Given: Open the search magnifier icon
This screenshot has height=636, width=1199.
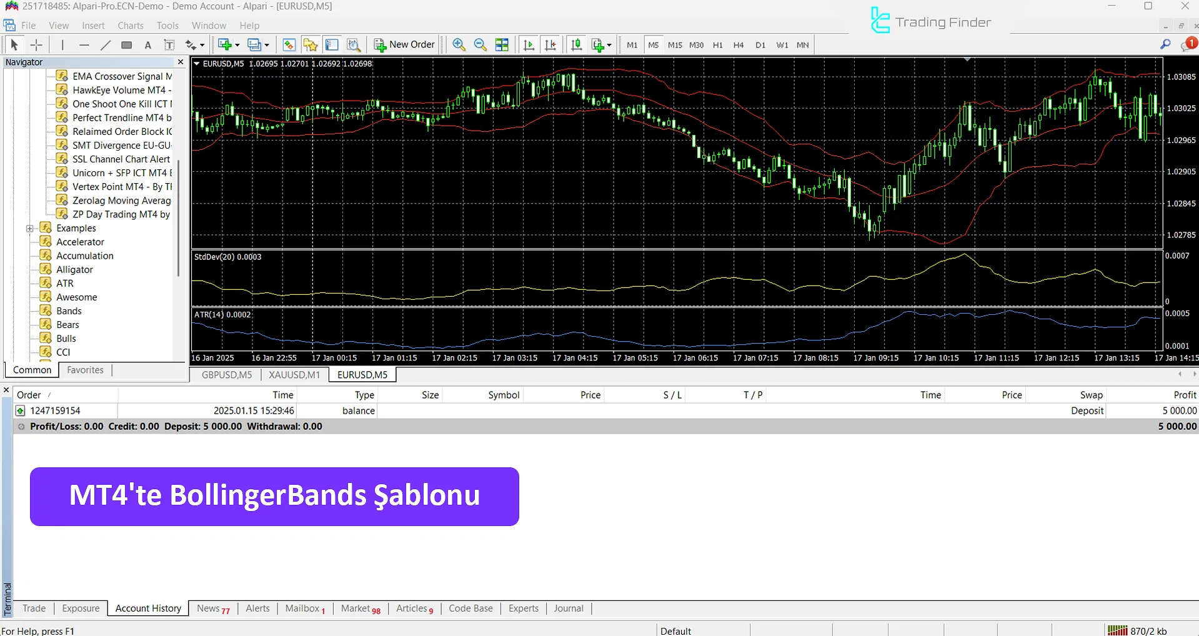Looking at the screenshot, I should coord(1165,44).
